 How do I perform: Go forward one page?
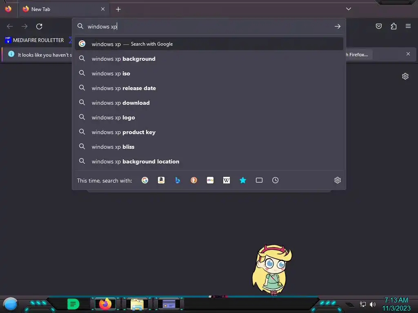tap(24, 26)
